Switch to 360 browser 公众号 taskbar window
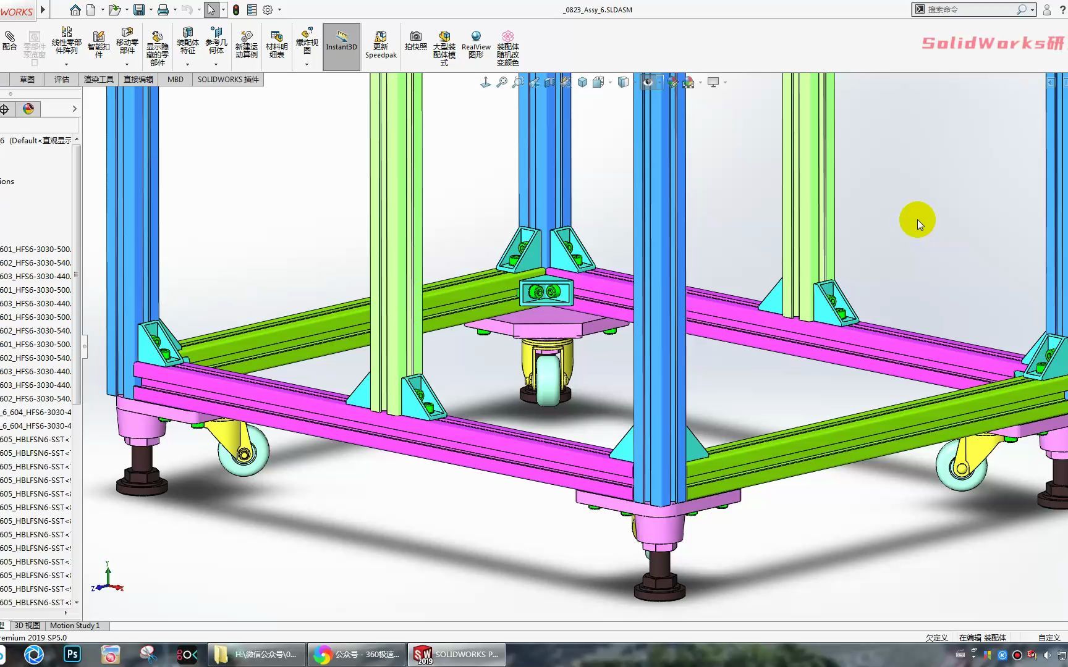The height and width of the screenshot is (667, 1068). (x=356, y=655)
